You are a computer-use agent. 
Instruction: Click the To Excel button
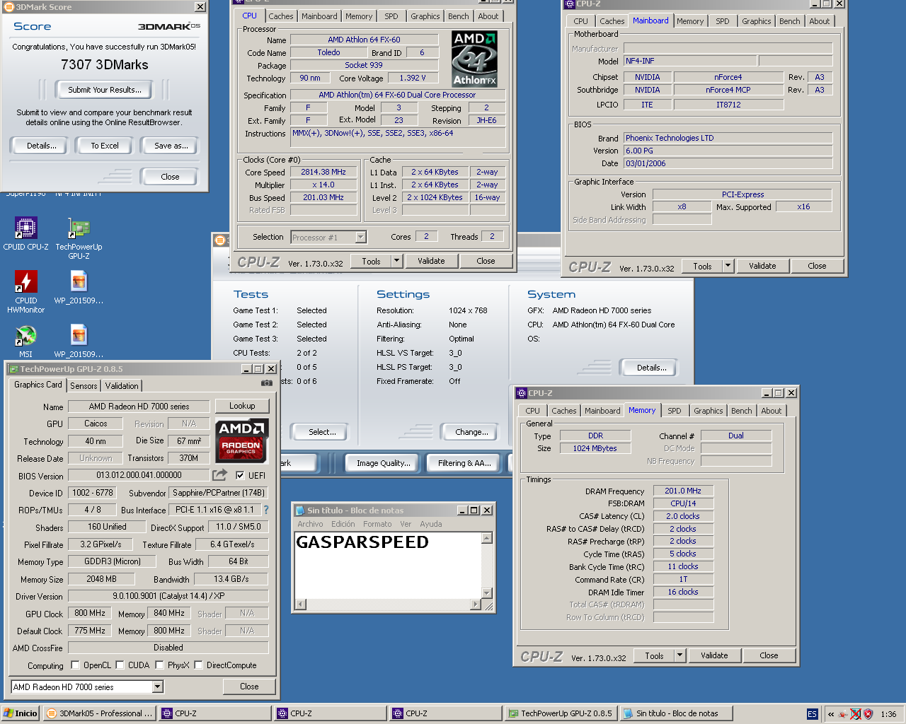pos(105,146)
